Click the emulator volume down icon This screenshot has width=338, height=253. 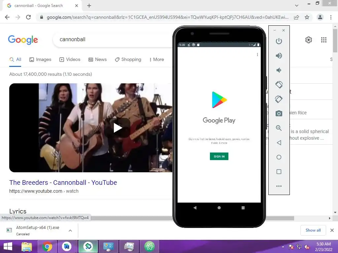pos(279,70)
